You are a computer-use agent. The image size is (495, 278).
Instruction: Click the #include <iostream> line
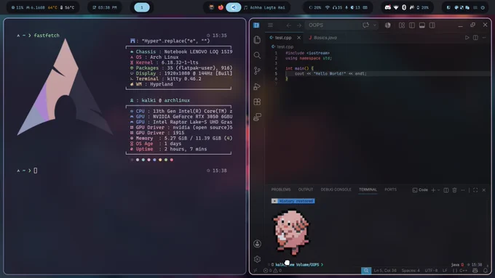tap(307, 53)
